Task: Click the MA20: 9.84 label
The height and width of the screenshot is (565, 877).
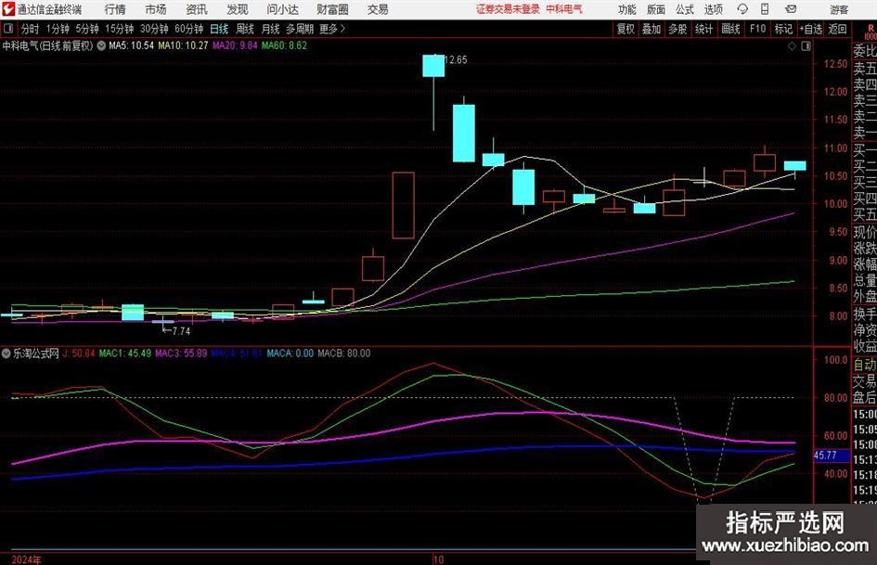Action: [235, 45]
